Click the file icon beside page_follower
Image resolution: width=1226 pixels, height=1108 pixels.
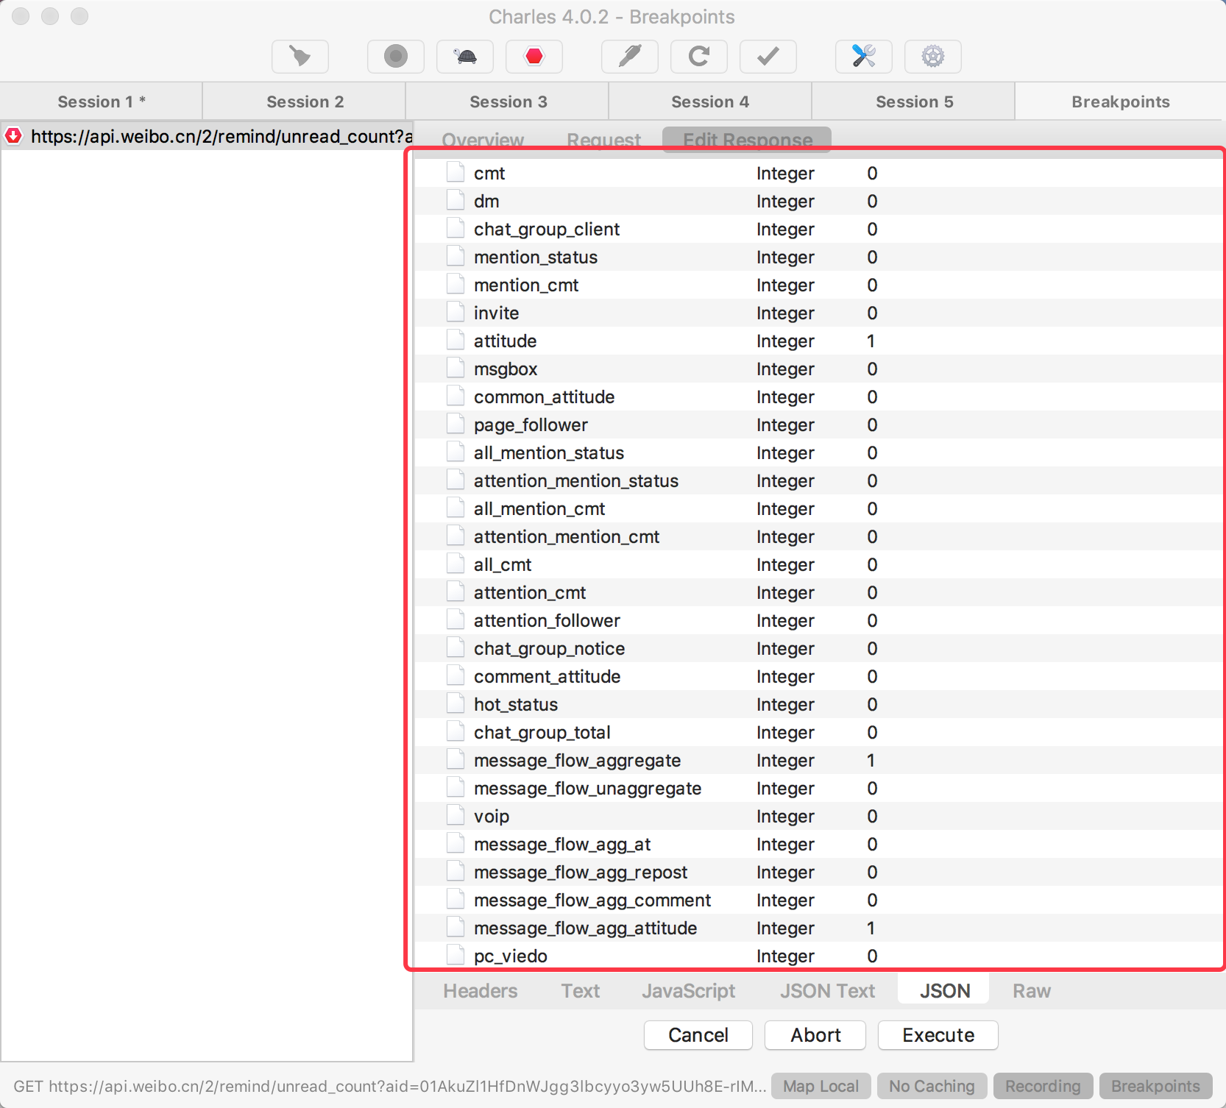click(456, 425)
